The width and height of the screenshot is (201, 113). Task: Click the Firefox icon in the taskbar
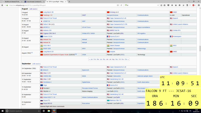[54, 111]
